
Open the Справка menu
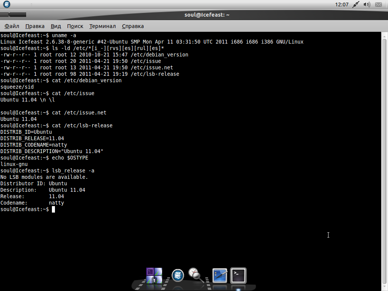133,26
